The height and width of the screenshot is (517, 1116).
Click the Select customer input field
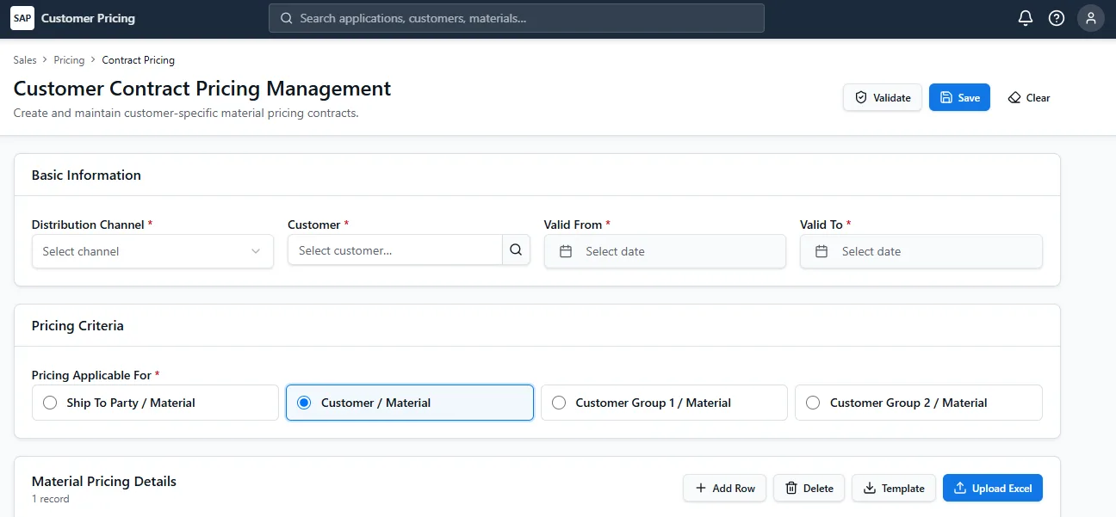pos(395,250)
